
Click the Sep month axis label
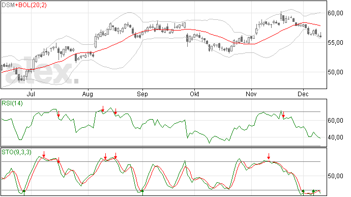pos(142,94)
